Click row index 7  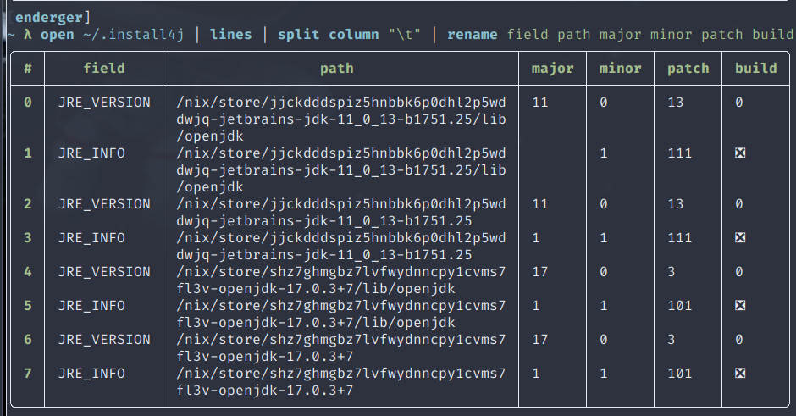click(x=27, y=374)
